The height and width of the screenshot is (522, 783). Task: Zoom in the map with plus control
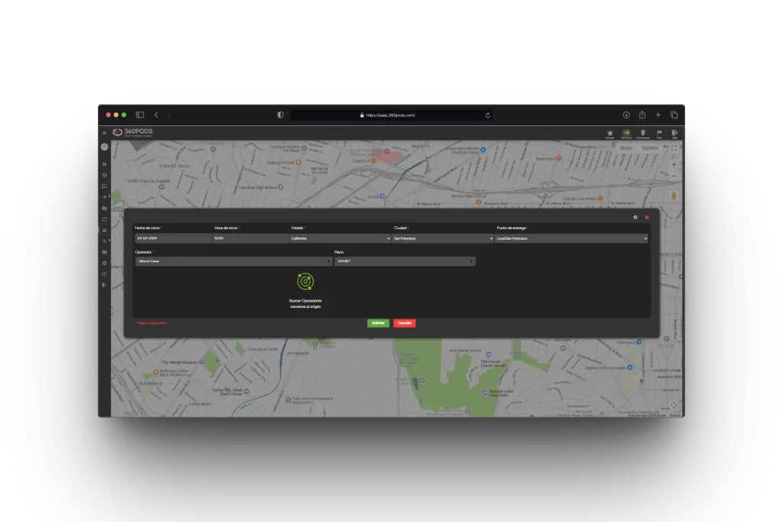(x=674, y=164)
